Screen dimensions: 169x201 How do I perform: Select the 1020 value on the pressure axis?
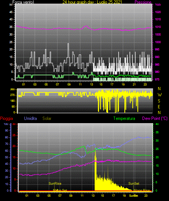(158, 12)
